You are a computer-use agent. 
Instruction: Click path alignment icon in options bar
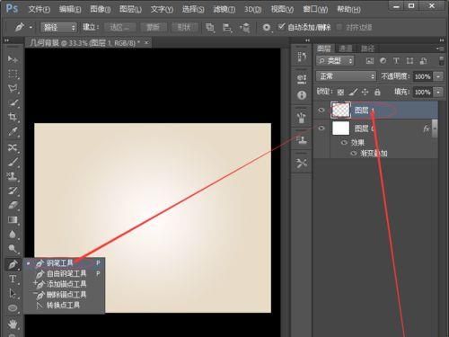227,28
